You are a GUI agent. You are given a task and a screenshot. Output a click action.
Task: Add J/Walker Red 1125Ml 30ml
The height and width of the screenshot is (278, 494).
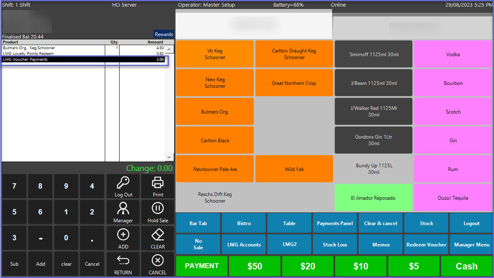[374, 112]
